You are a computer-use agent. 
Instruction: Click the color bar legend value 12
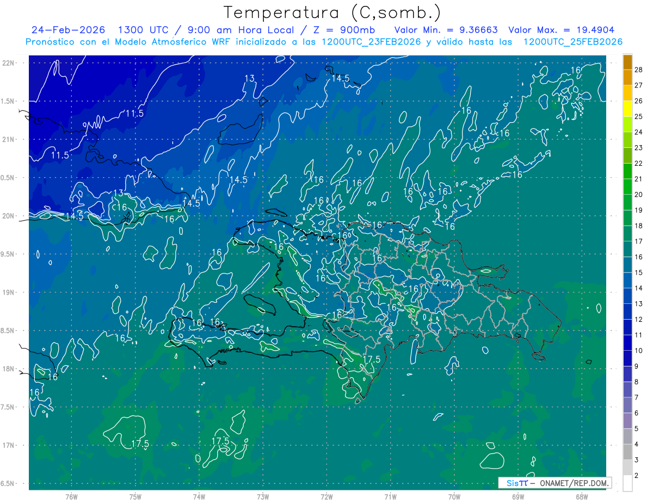(x=639, y=319)
